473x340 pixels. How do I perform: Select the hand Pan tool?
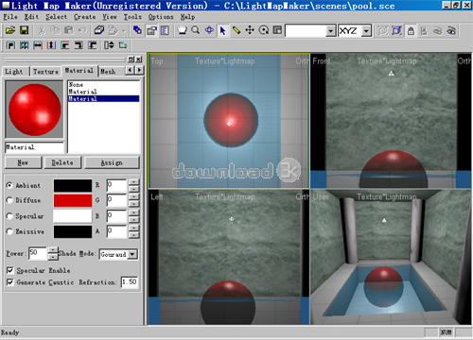tap(182, 30)
